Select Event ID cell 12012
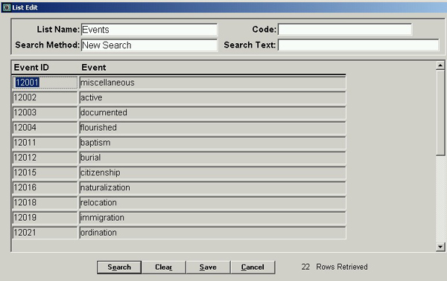Viewport: 447px width, 281px height. pyautogui.click(x=45, y=158)
